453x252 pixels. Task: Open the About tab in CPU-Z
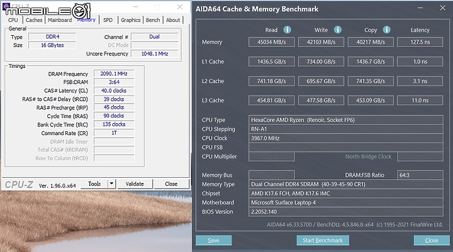point(173,20)
